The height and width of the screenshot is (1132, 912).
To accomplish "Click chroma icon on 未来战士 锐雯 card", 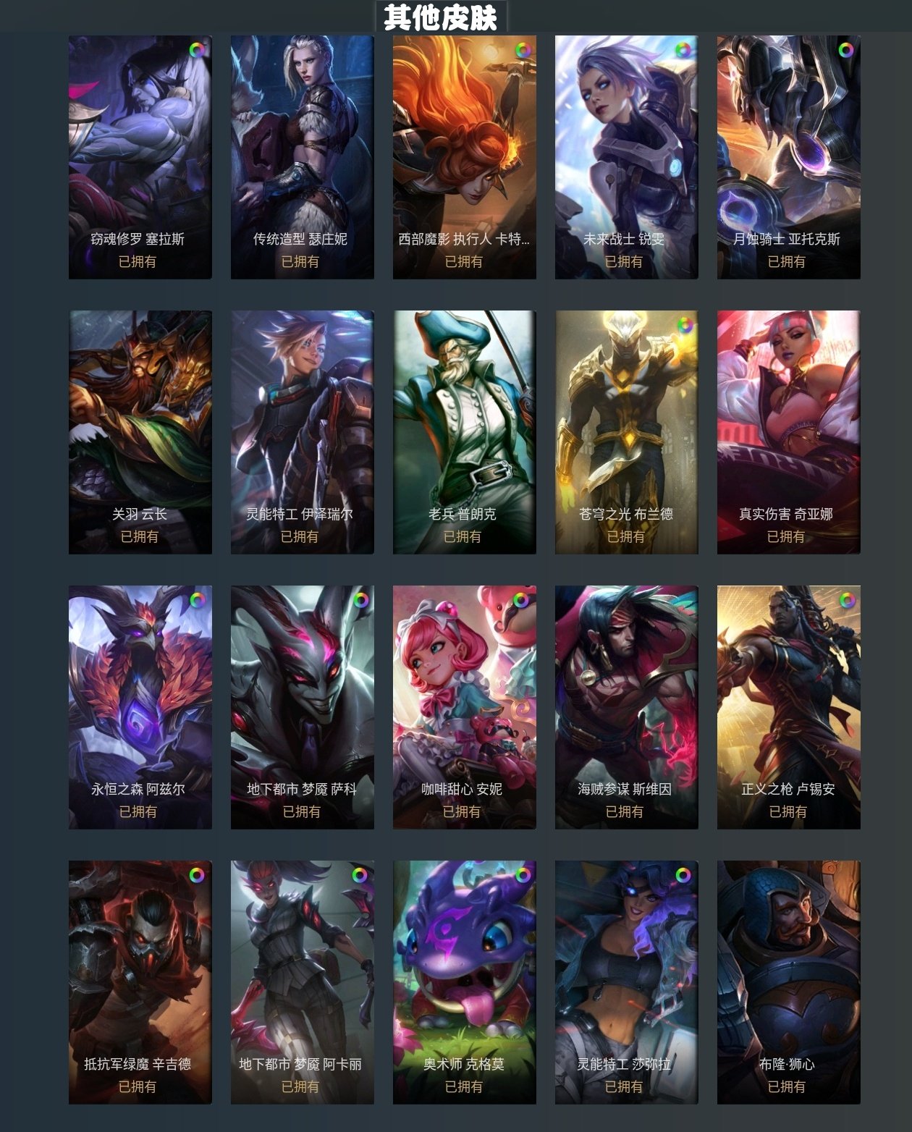I will 683,50.
